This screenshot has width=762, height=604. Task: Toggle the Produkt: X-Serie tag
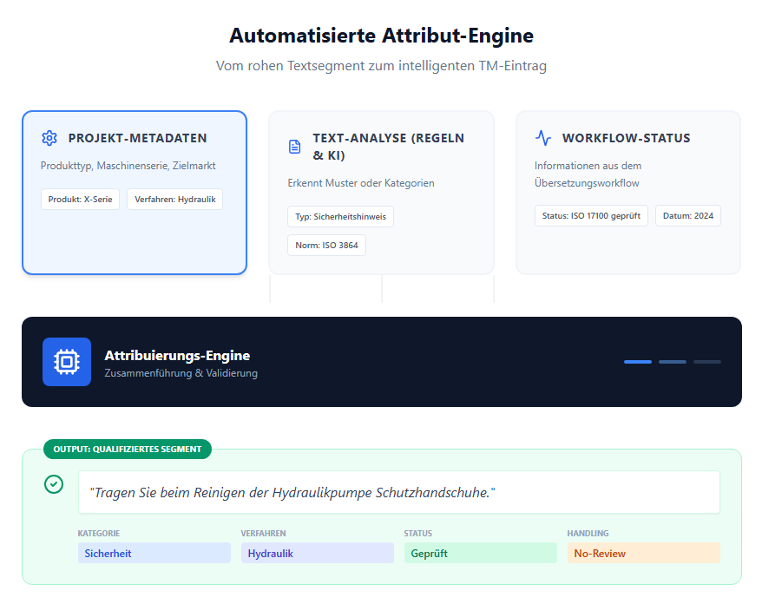point(80,199)
